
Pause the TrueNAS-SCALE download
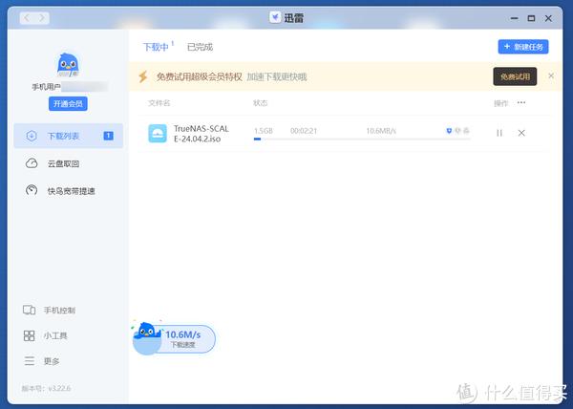[x=499, y=133]
